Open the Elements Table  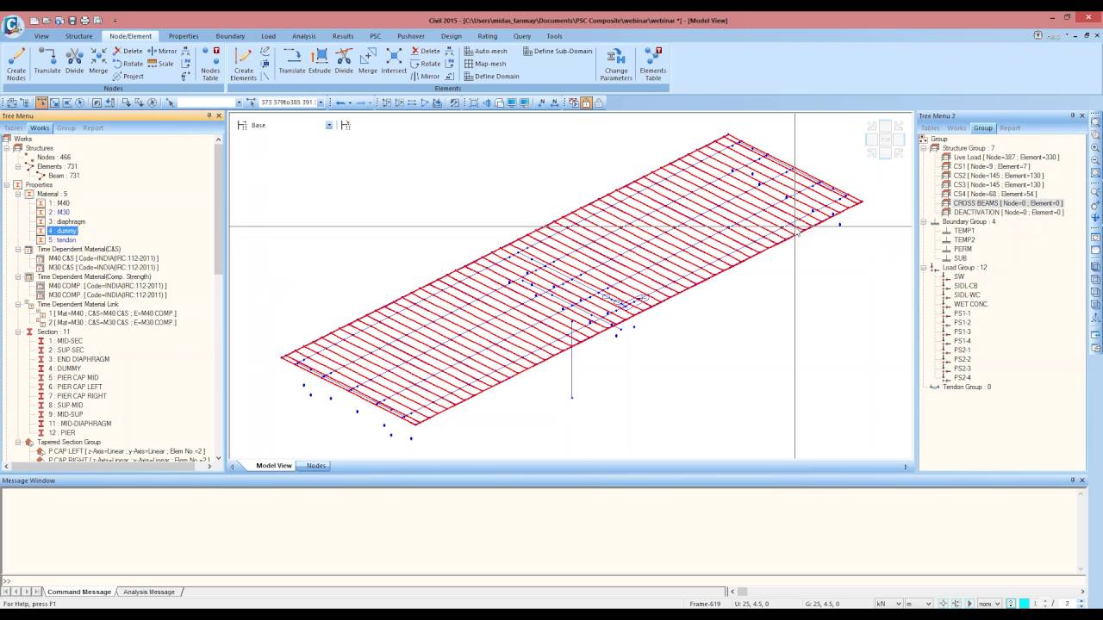coord(653,64)
